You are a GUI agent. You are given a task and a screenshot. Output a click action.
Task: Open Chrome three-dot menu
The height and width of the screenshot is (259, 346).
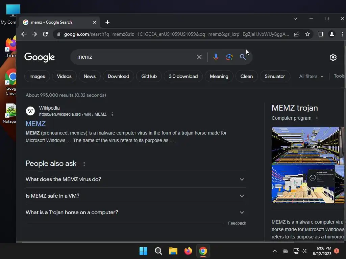tap(343, 34)
